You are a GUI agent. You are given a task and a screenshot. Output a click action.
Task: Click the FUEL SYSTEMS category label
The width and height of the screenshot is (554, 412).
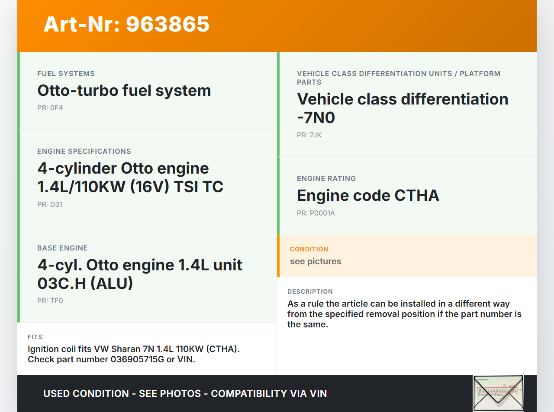(x=66, y=74)
